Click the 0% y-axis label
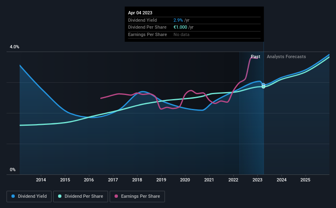This screenshot has height=208, width=336. point(13,170)
